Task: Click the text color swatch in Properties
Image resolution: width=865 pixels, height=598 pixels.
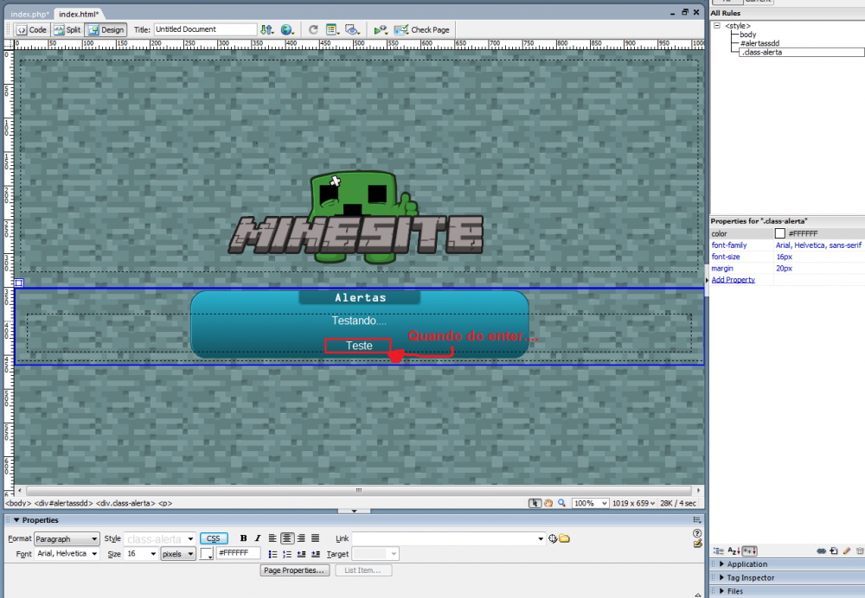Action: click(x=207, y=554)
